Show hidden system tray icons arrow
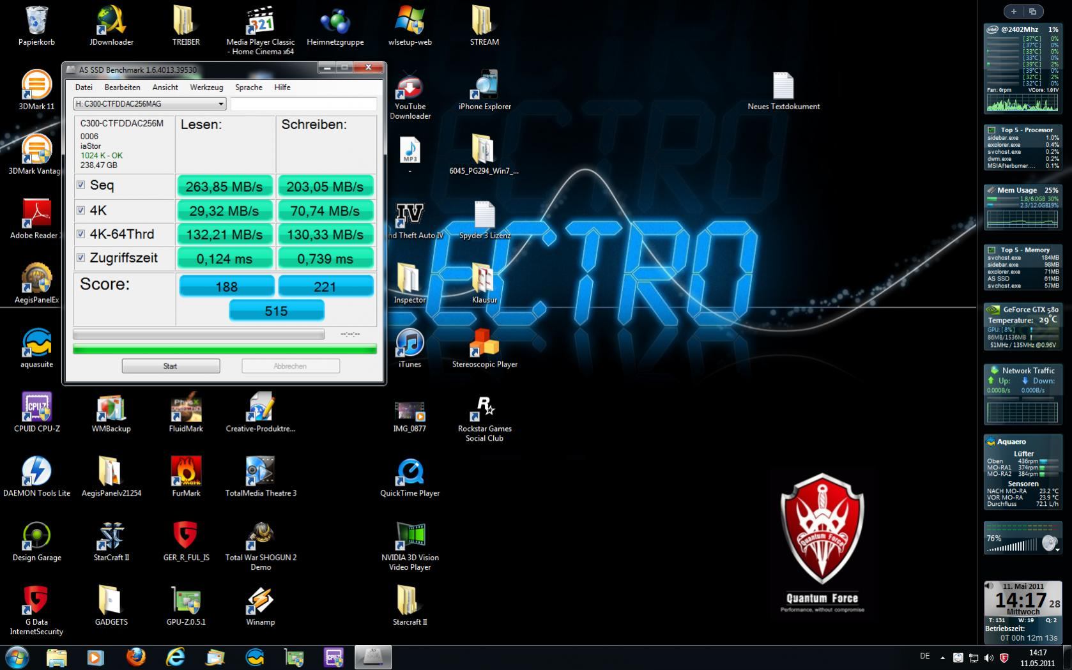The height and width of the screenshot is (670, 1072). click(942, 657)
